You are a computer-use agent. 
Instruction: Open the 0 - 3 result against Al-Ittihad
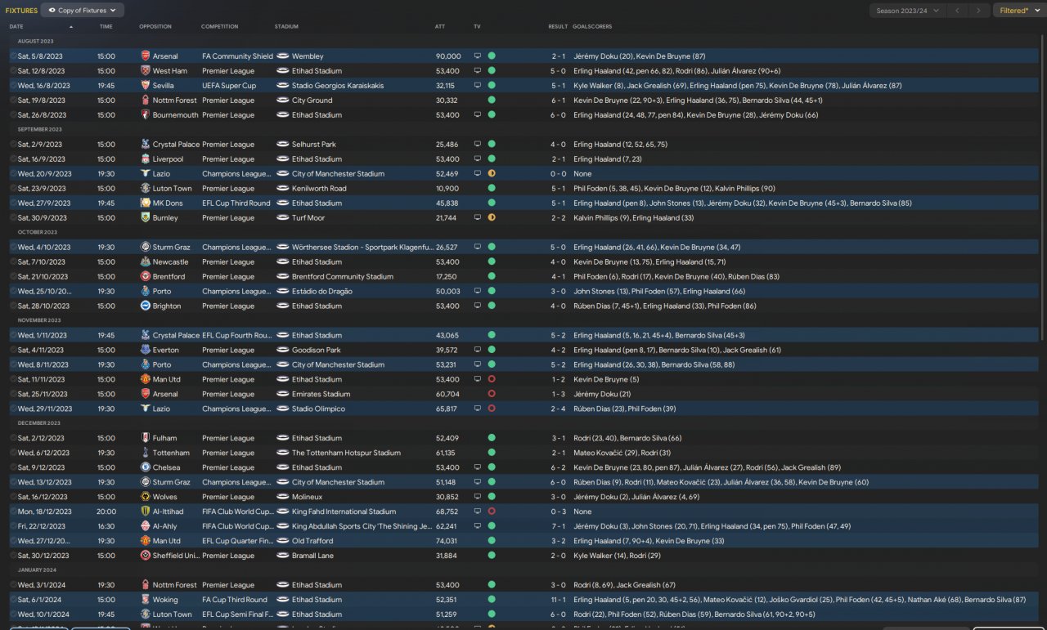558,512
